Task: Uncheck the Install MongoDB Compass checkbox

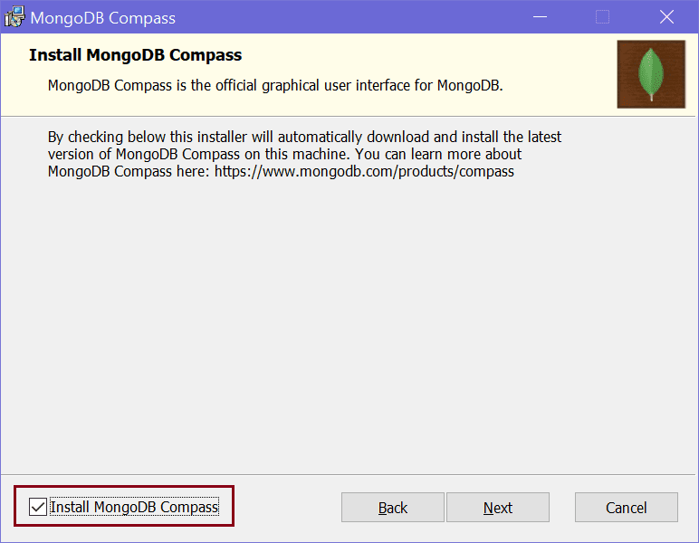Action: pyautogui.click(x=38, y=507)
